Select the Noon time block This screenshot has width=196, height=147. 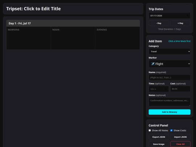(73, 38)
